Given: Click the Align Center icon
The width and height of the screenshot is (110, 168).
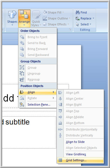Looking at the screenshot, I should pos(60,99).
